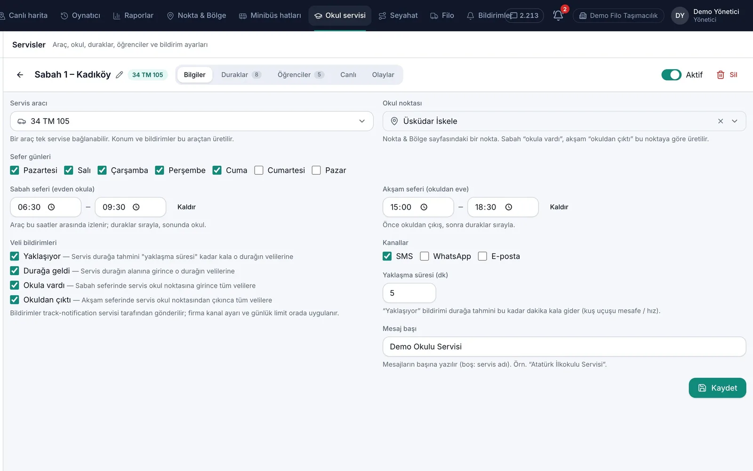
Task: Open clock picker for 06:30 start time
Action: coord(52,207)
